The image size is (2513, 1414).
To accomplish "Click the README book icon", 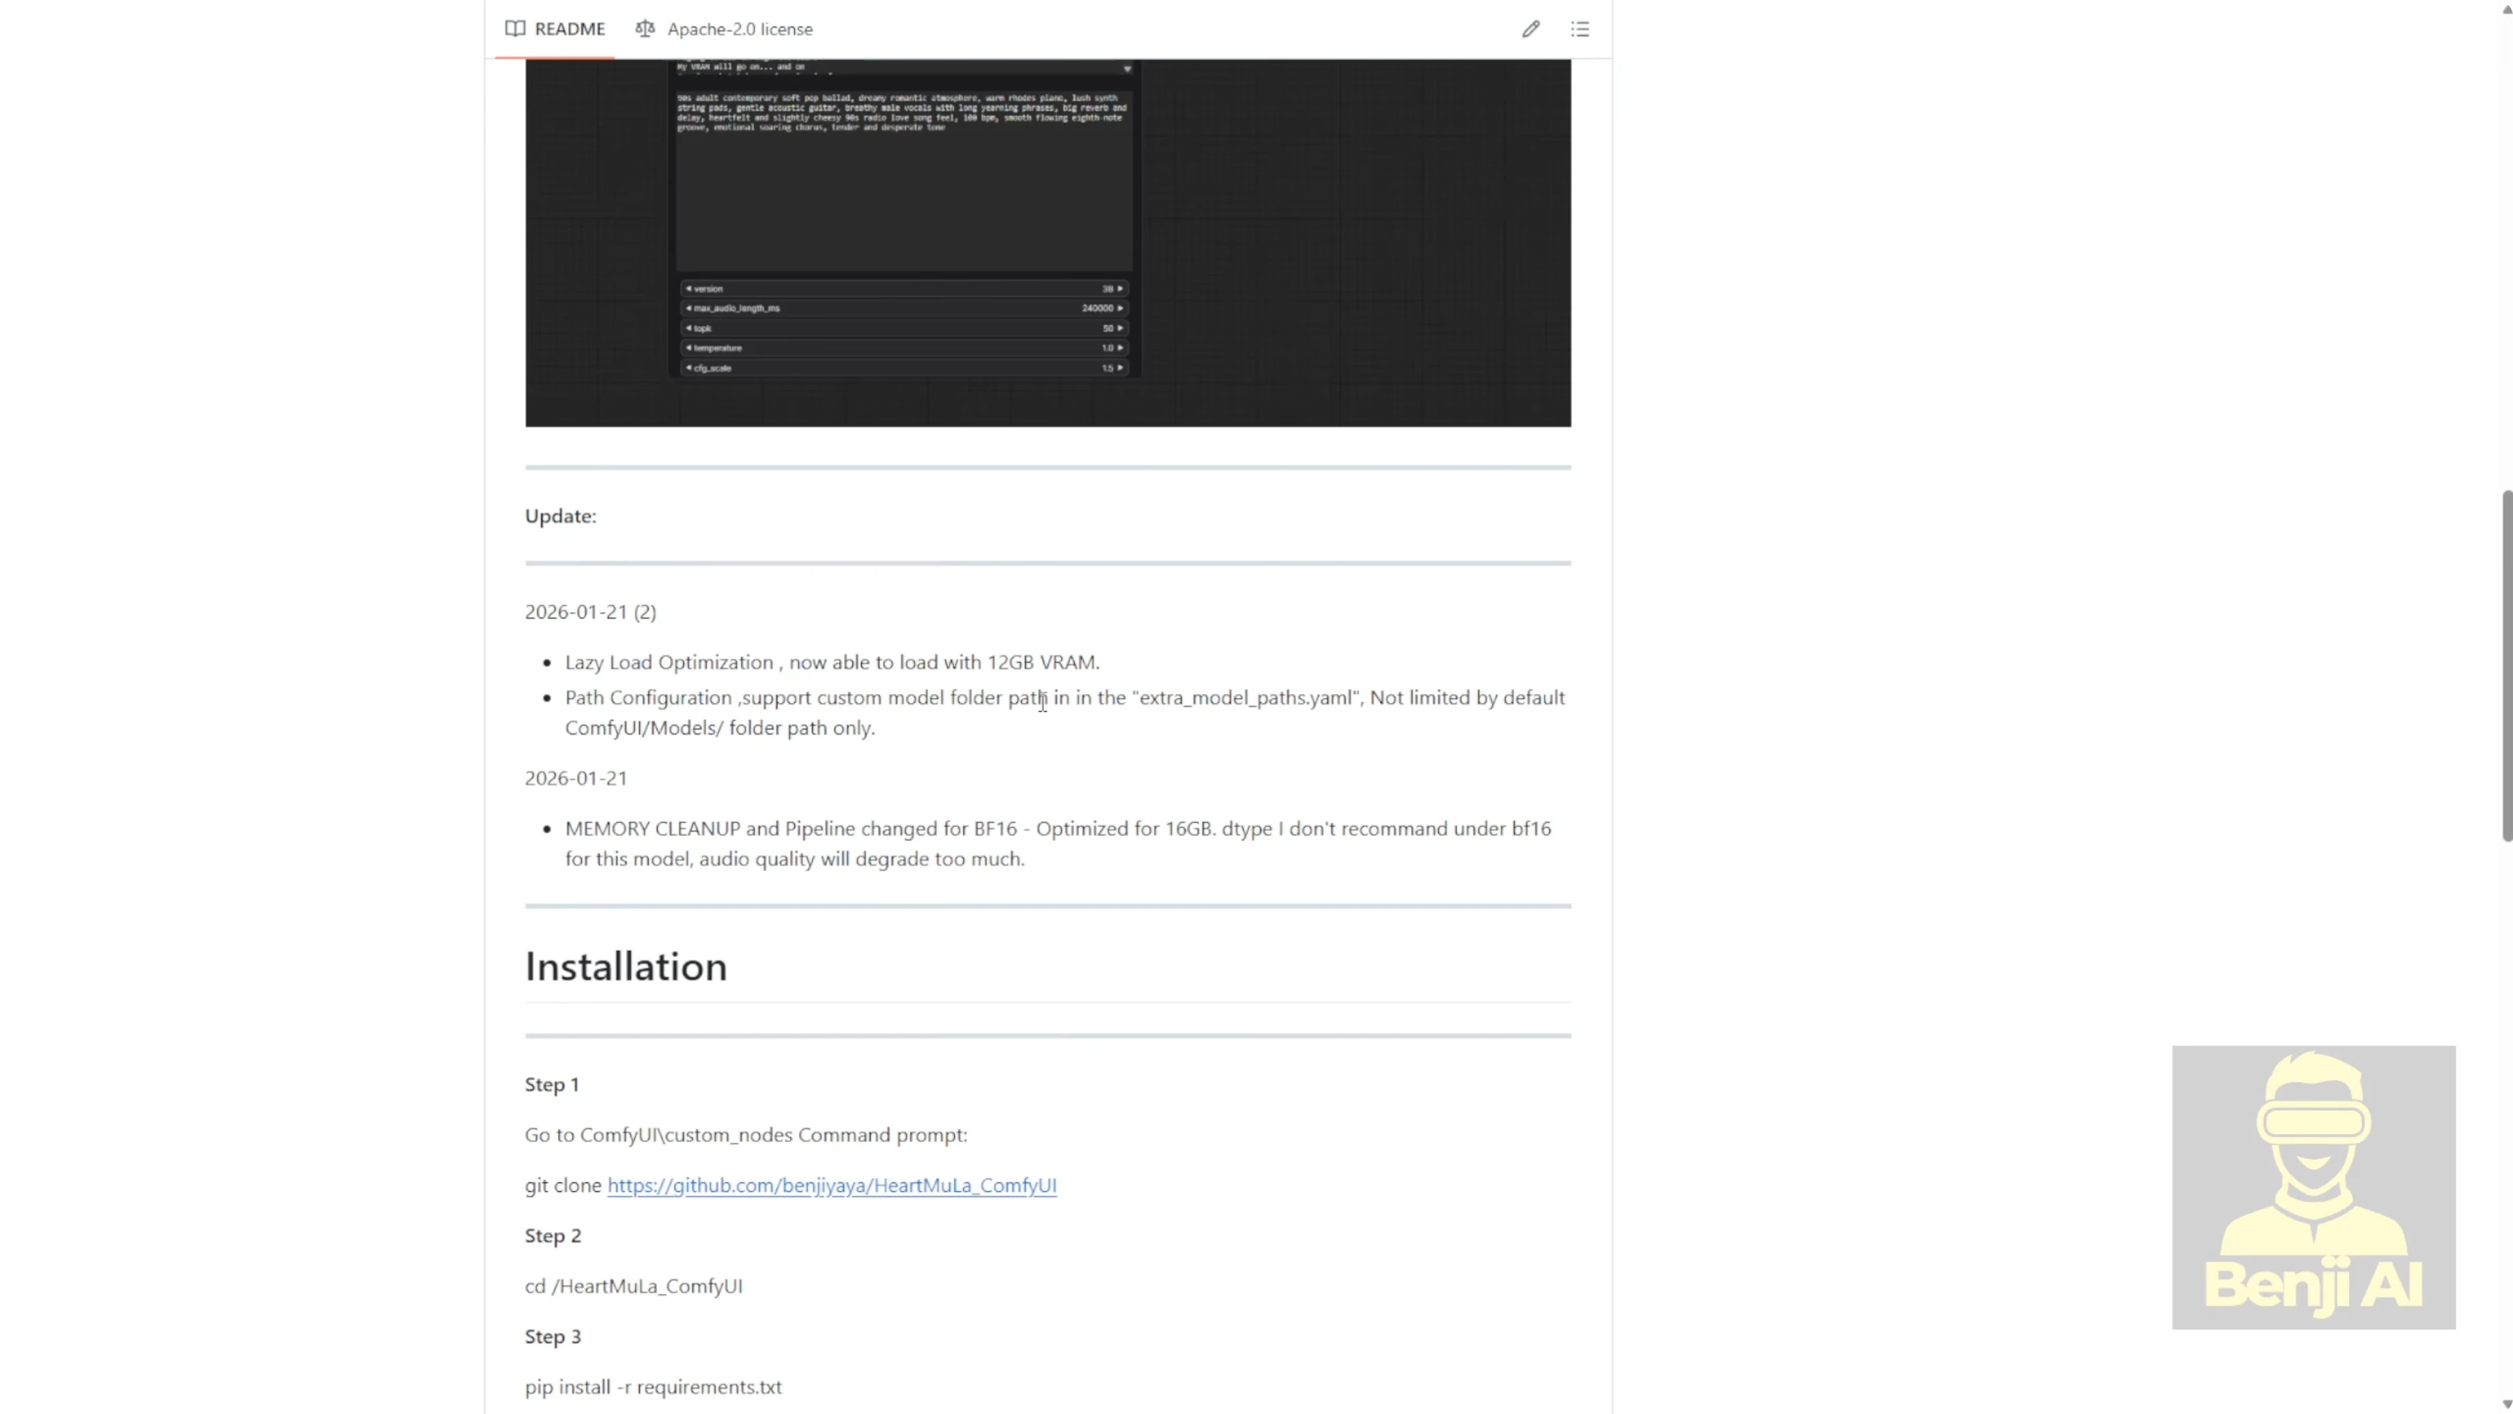I will pyautogui.click(x=515, y=29).
